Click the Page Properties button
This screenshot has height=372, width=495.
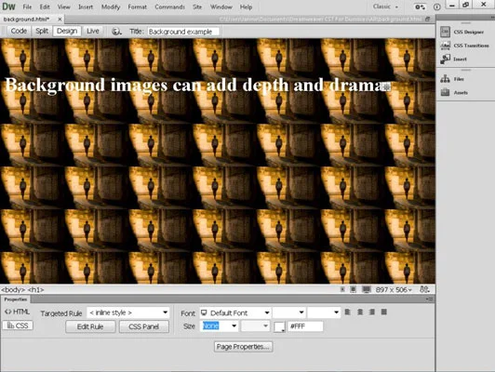pos(244,347)
